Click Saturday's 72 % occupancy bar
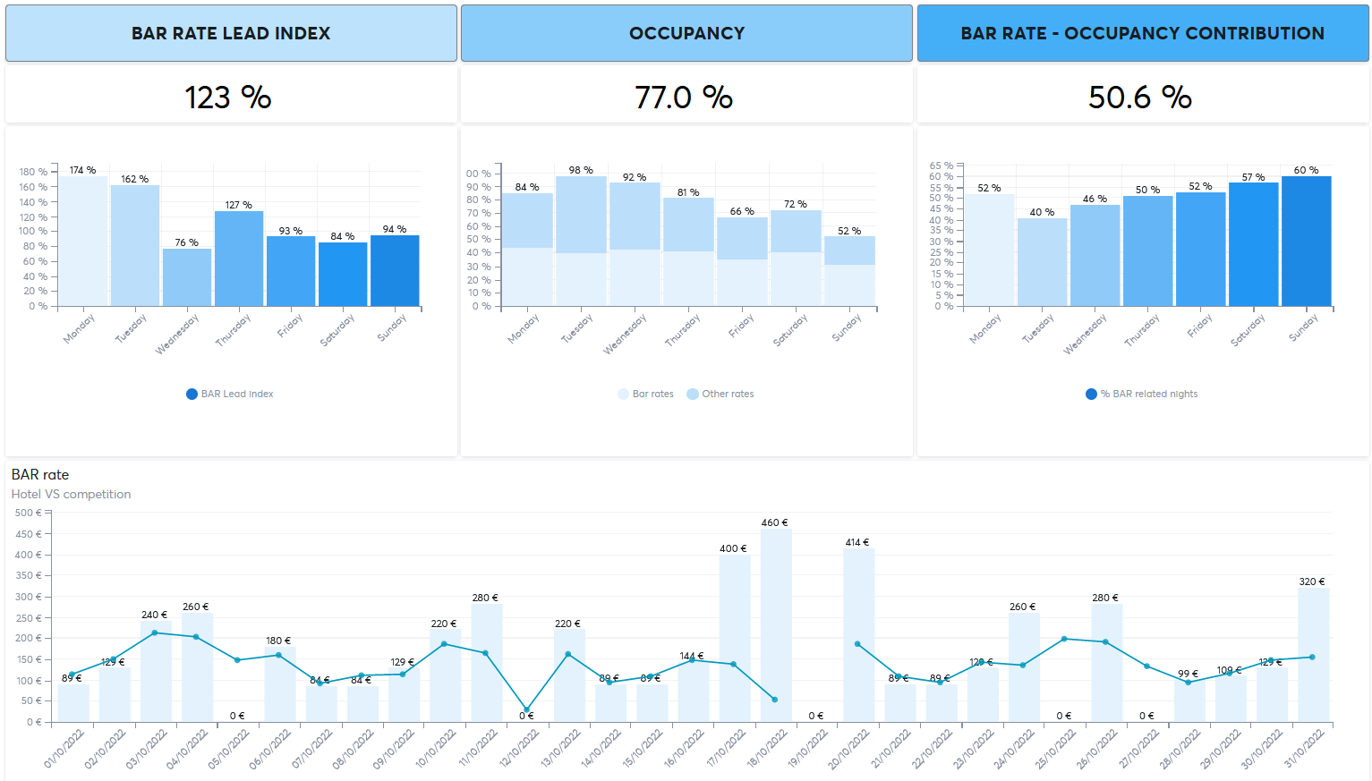This screenshot has width=1372, height=781. coord(796,258)
